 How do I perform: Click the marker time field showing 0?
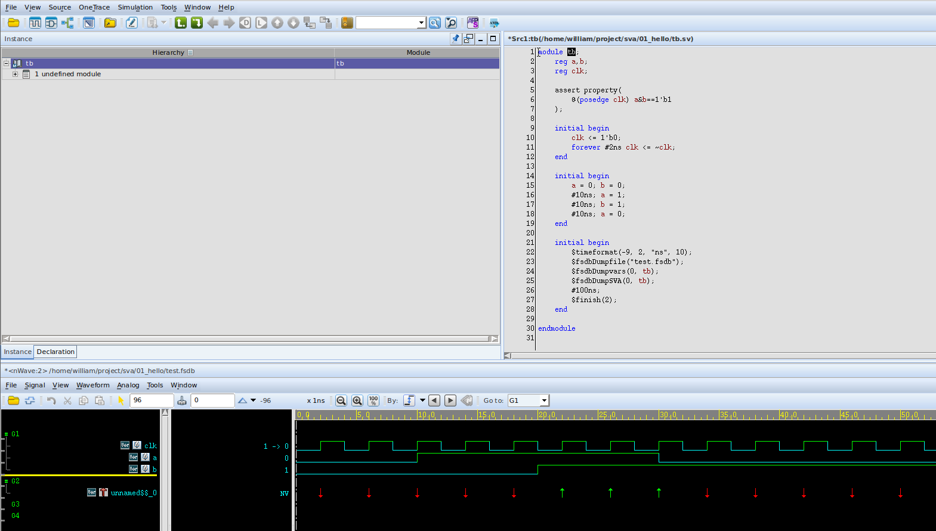(x=212, y=400)
